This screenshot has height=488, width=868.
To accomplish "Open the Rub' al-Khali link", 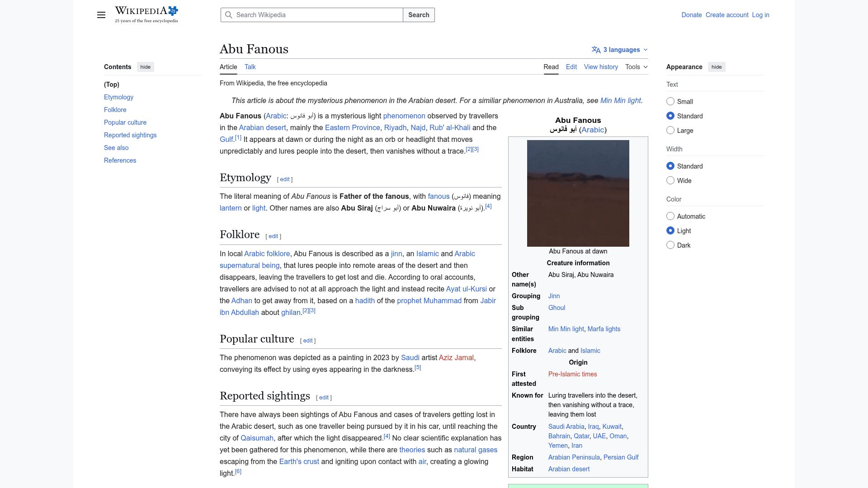I will pyautogui.click(x=450, y=128).
